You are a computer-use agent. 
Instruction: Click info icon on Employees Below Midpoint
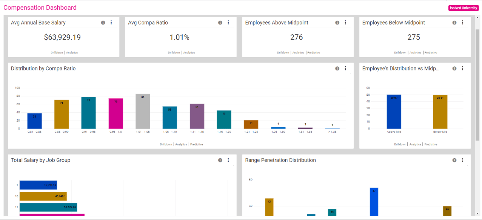[x=454, y=23]
